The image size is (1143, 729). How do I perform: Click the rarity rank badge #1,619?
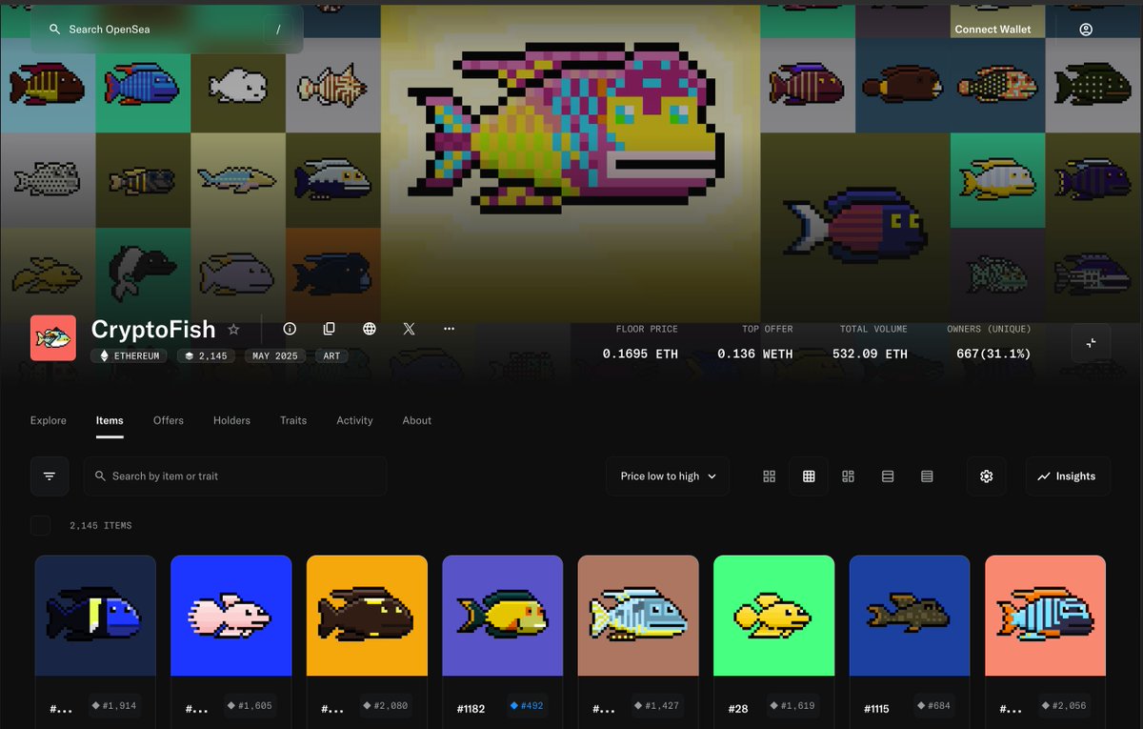(x=792, y=706)
